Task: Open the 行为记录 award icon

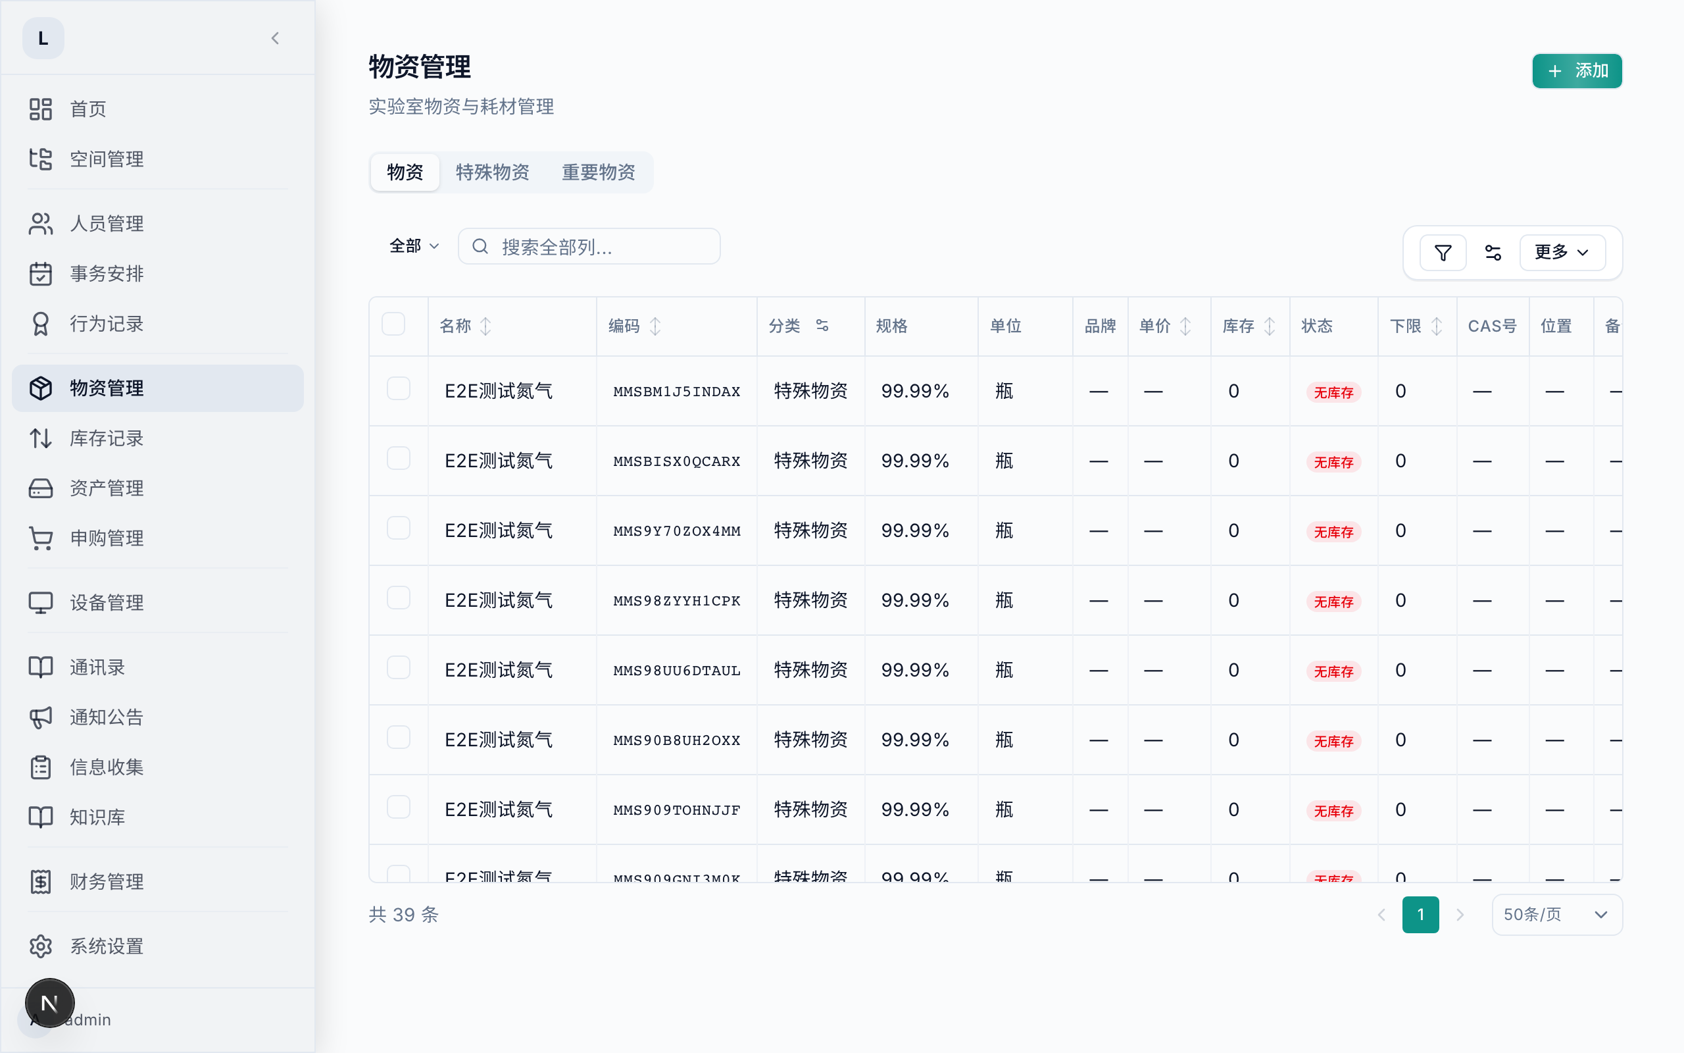Action: click(x=40, y=324)
